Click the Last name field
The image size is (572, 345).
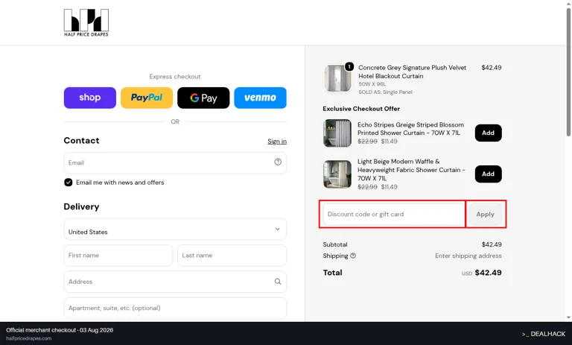232,255
